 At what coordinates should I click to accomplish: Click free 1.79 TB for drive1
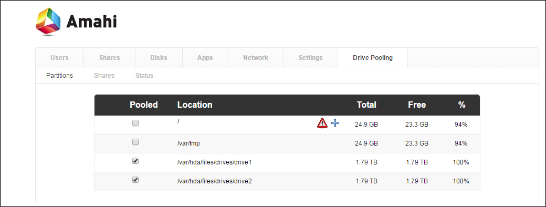417,162
